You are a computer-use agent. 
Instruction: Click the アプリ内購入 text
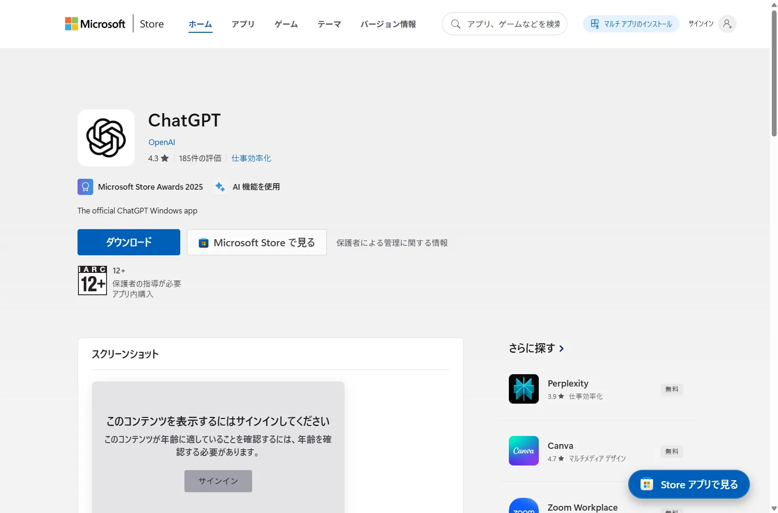point(133,294)
